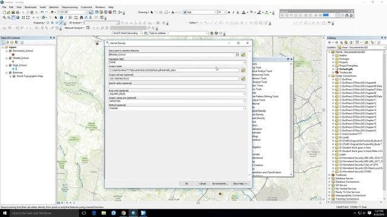
Task: Click the fill color swatch
Action: click(x=252, y=12)
